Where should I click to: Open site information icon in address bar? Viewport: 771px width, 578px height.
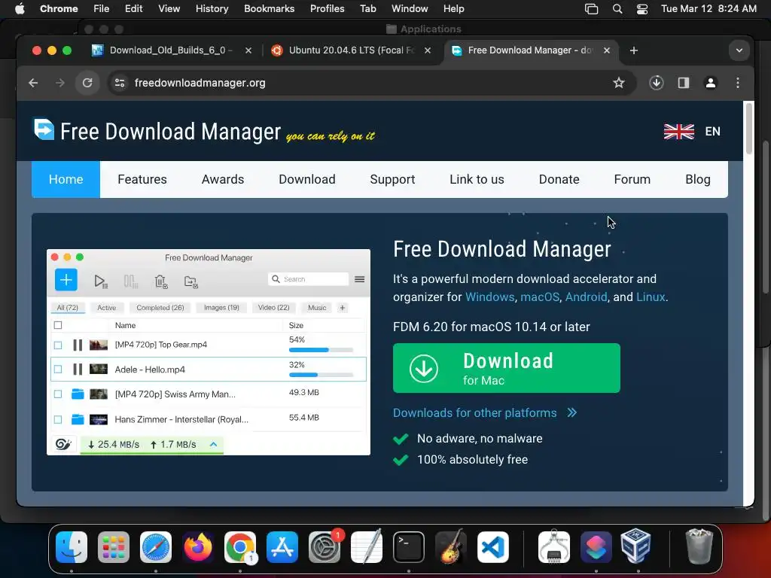click(120, 83)
